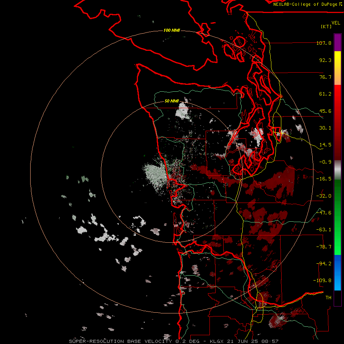Click the 50 NMI range ring label

(172, 101)
